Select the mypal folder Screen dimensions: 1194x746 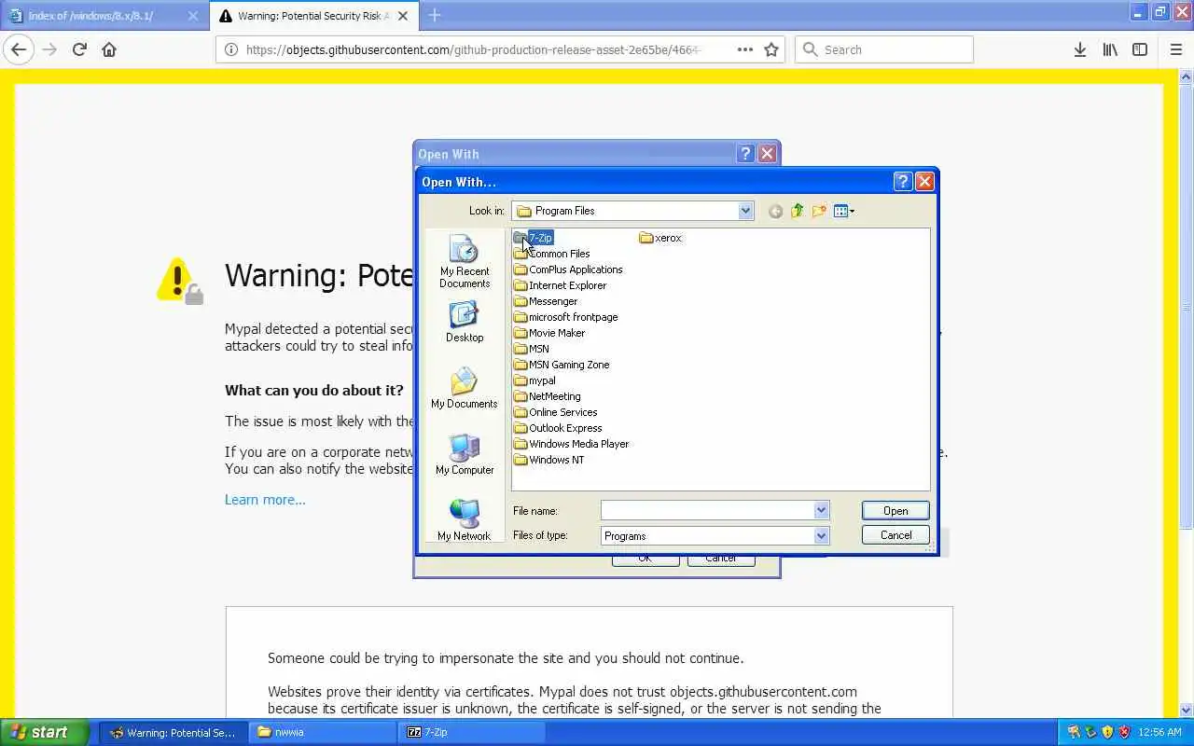(x=535, y=380)
